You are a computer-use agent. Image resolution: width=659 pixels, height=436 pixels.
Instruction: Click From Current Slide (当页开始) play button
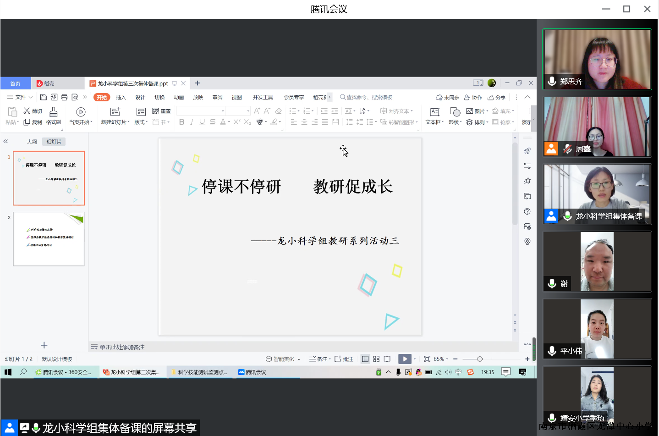[81, 116]
